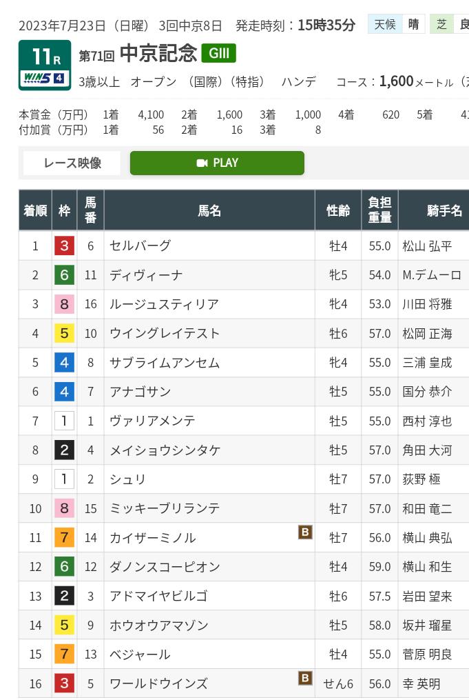
Task: Click the blinker B icon beside ワールドウインズ
Action: click(305, 678)
